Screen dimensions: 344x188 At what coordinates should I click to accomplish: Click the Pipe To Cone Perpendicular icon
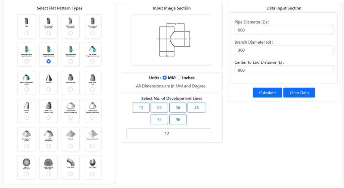(93, 49)
